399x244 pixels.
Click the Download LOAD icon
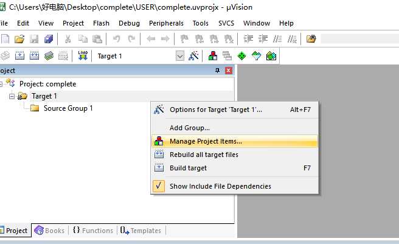coord(83,55)
